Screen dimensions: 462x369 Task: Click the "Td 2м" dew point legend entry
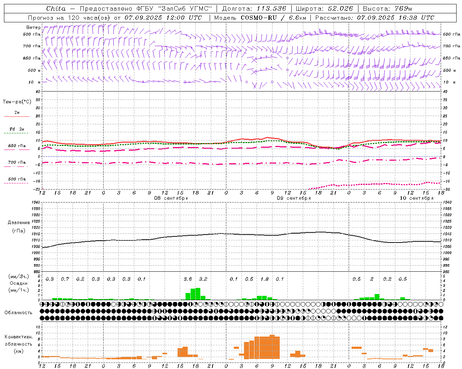tap(17, 129)
